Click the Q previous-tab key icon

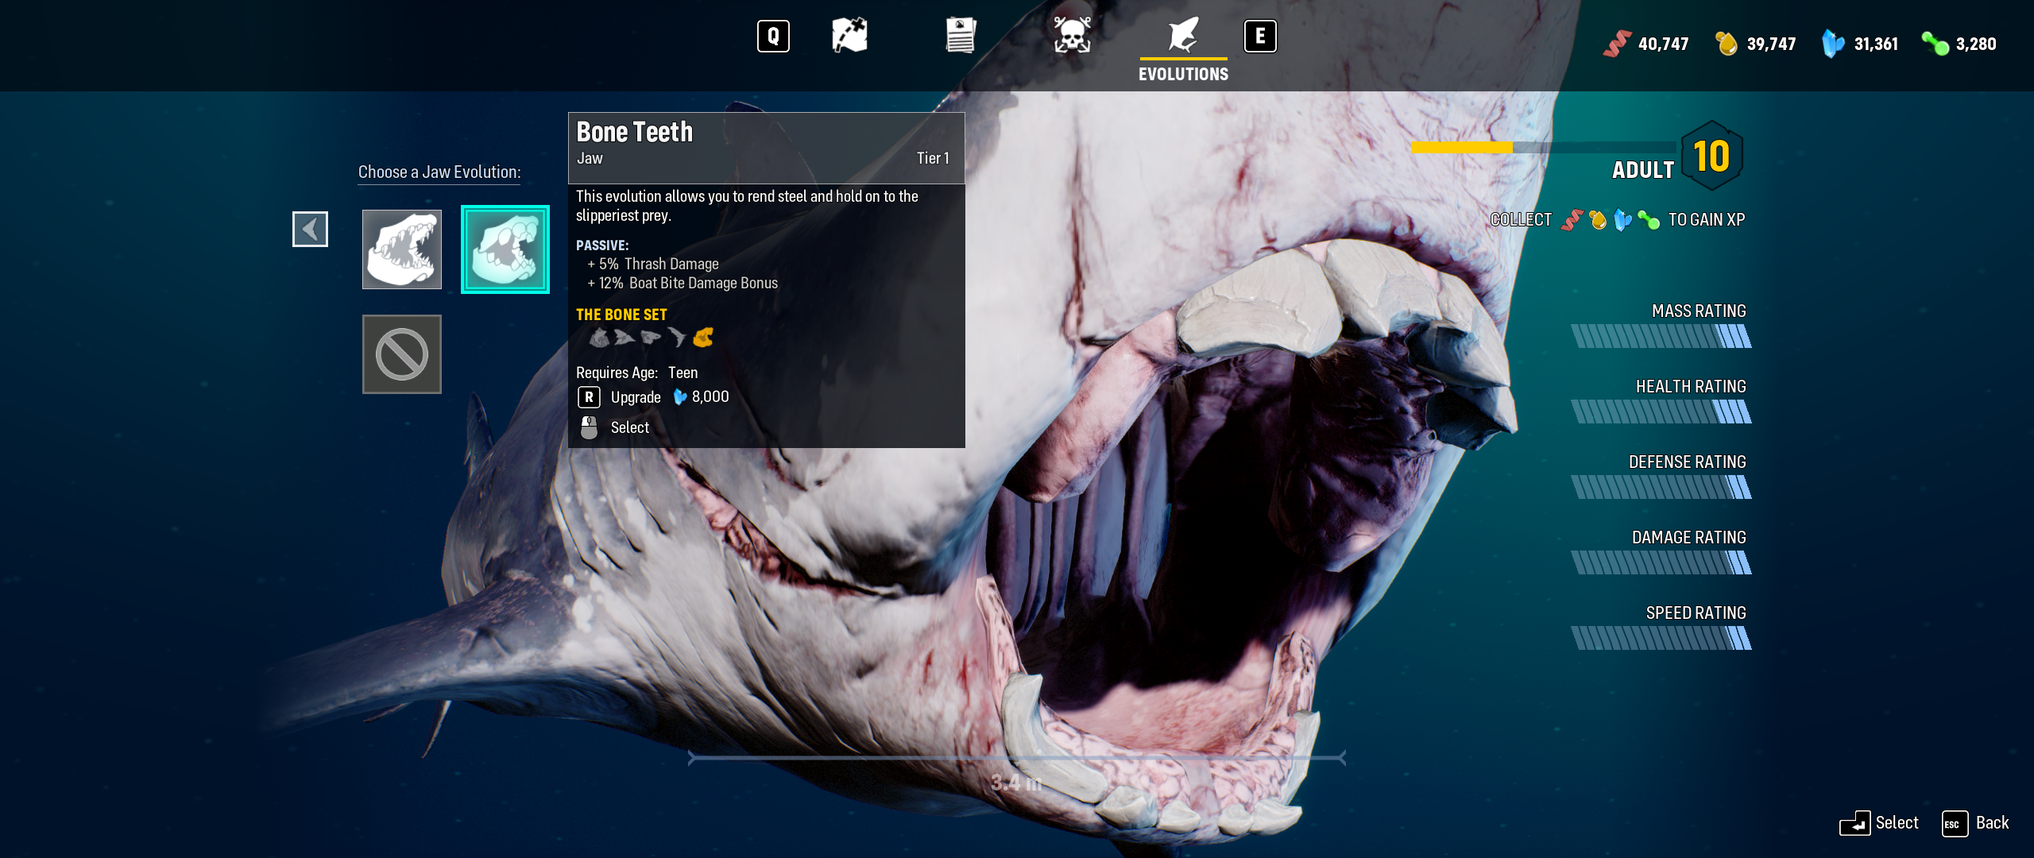click(773, 37)
